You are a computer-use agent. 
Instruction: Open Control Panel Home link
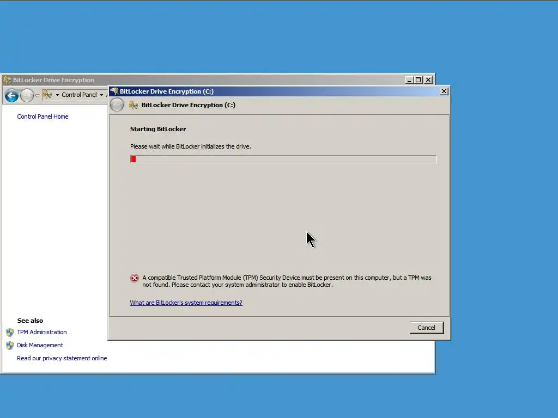click(x=43, y=116)
